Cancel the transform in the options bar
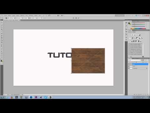150x113 pixels. 76,18
